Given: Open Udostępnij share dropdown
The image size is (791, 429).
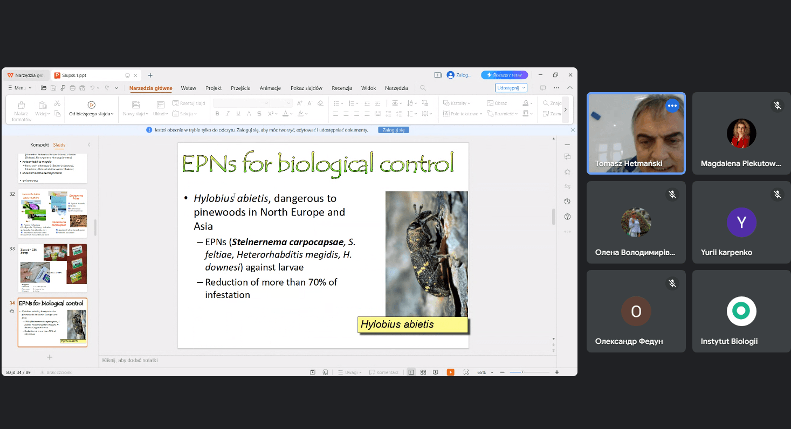Looking at the screenshot, I should [x=511, y=88].
